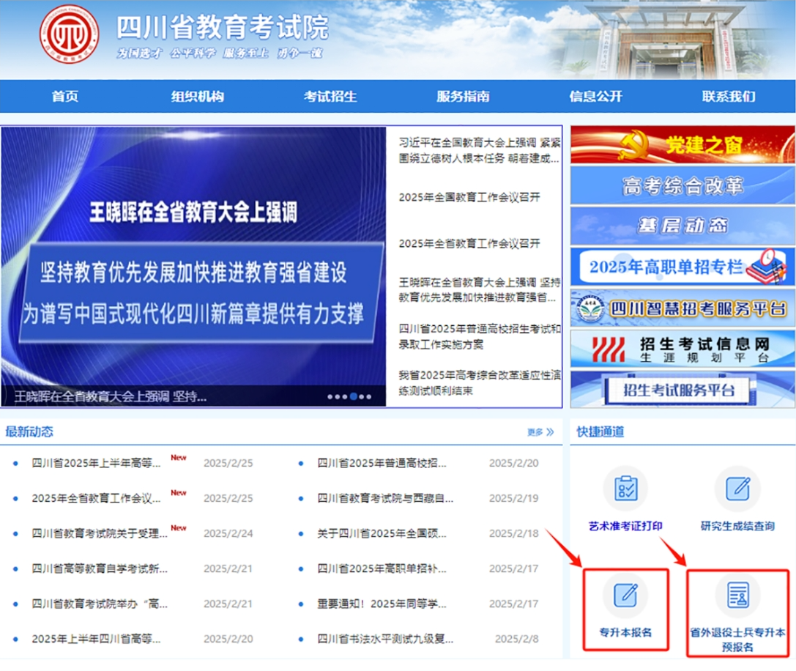The image size is (796, 671).
Task: Go to 首页 in navigation bar
Action: (64, 96)
